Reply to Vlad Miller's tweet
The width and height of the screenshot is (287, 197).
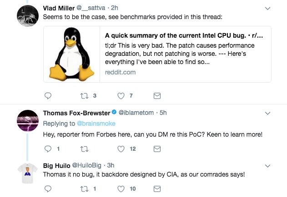[x=48, y=96]
